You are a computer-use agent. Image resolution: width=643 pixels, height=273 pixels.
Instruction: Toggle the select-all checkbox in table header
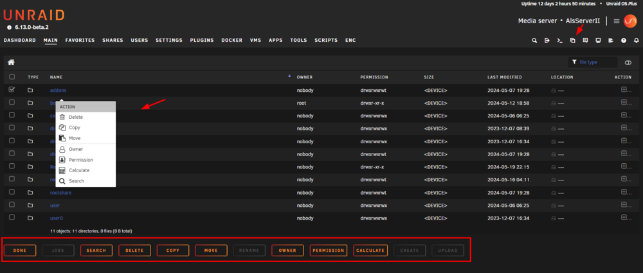(12, 76)
